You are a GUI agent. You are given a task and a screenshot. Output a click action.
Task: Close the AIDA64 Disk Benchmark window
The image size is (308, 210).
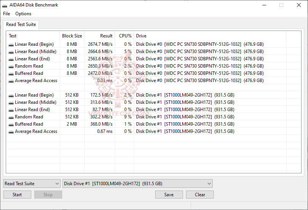[x=299, y=5]
